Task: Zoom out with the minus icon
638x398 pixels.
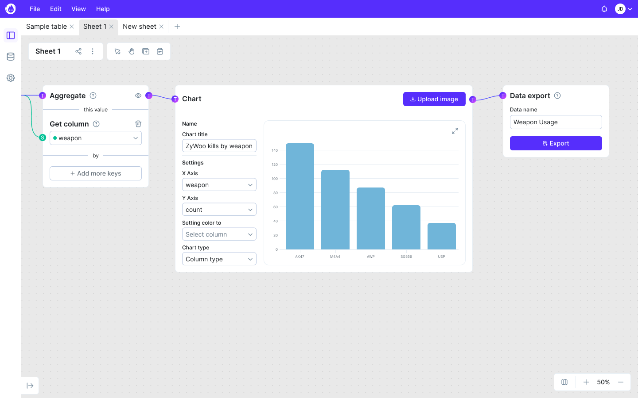Action: click(x=621, y=382)
